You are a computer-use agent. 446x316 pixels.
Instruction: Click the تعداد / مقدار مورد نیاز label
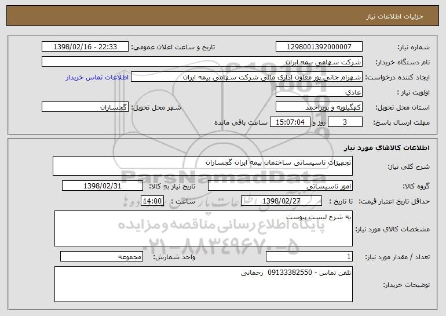tap(397, 257)
